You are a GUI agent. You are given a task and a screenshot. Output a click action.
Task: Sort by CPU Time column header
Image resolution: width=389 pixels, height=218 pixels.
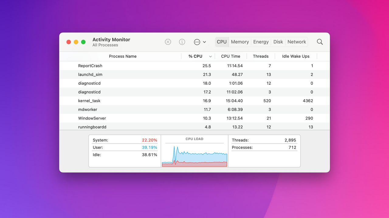[x=231, y=56]
